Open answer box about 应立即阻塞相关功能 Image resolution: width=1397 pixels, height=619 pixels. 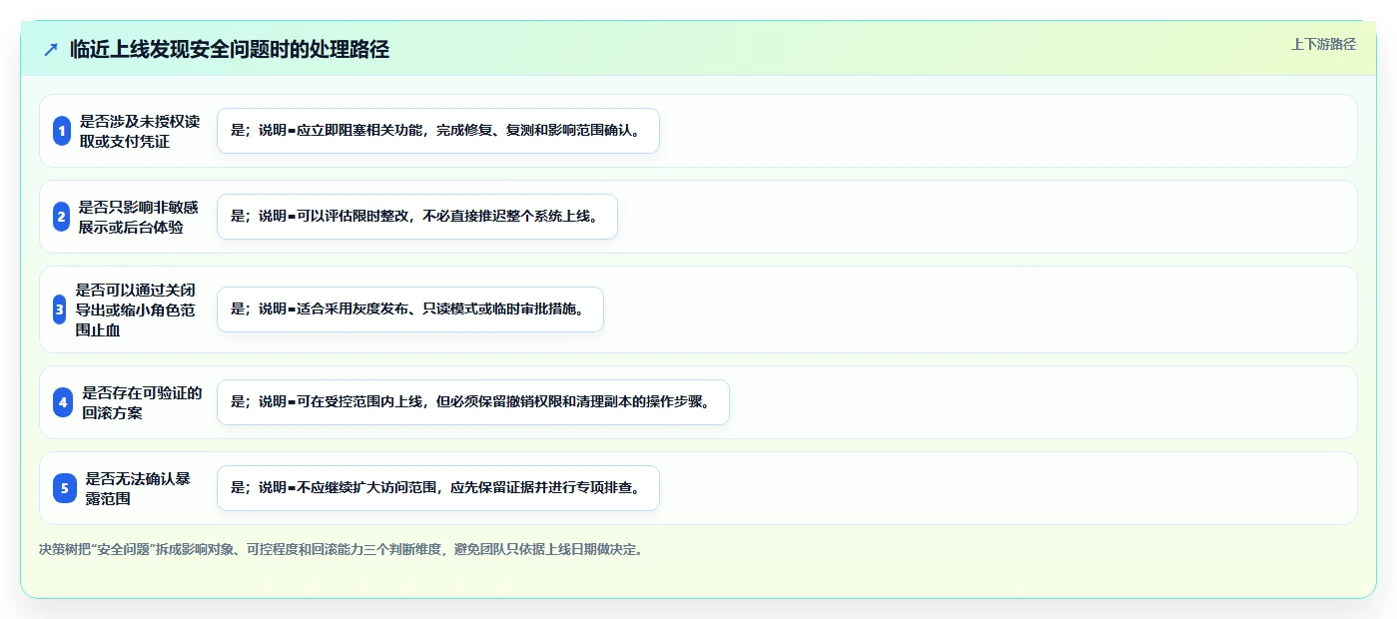[438, 131]
